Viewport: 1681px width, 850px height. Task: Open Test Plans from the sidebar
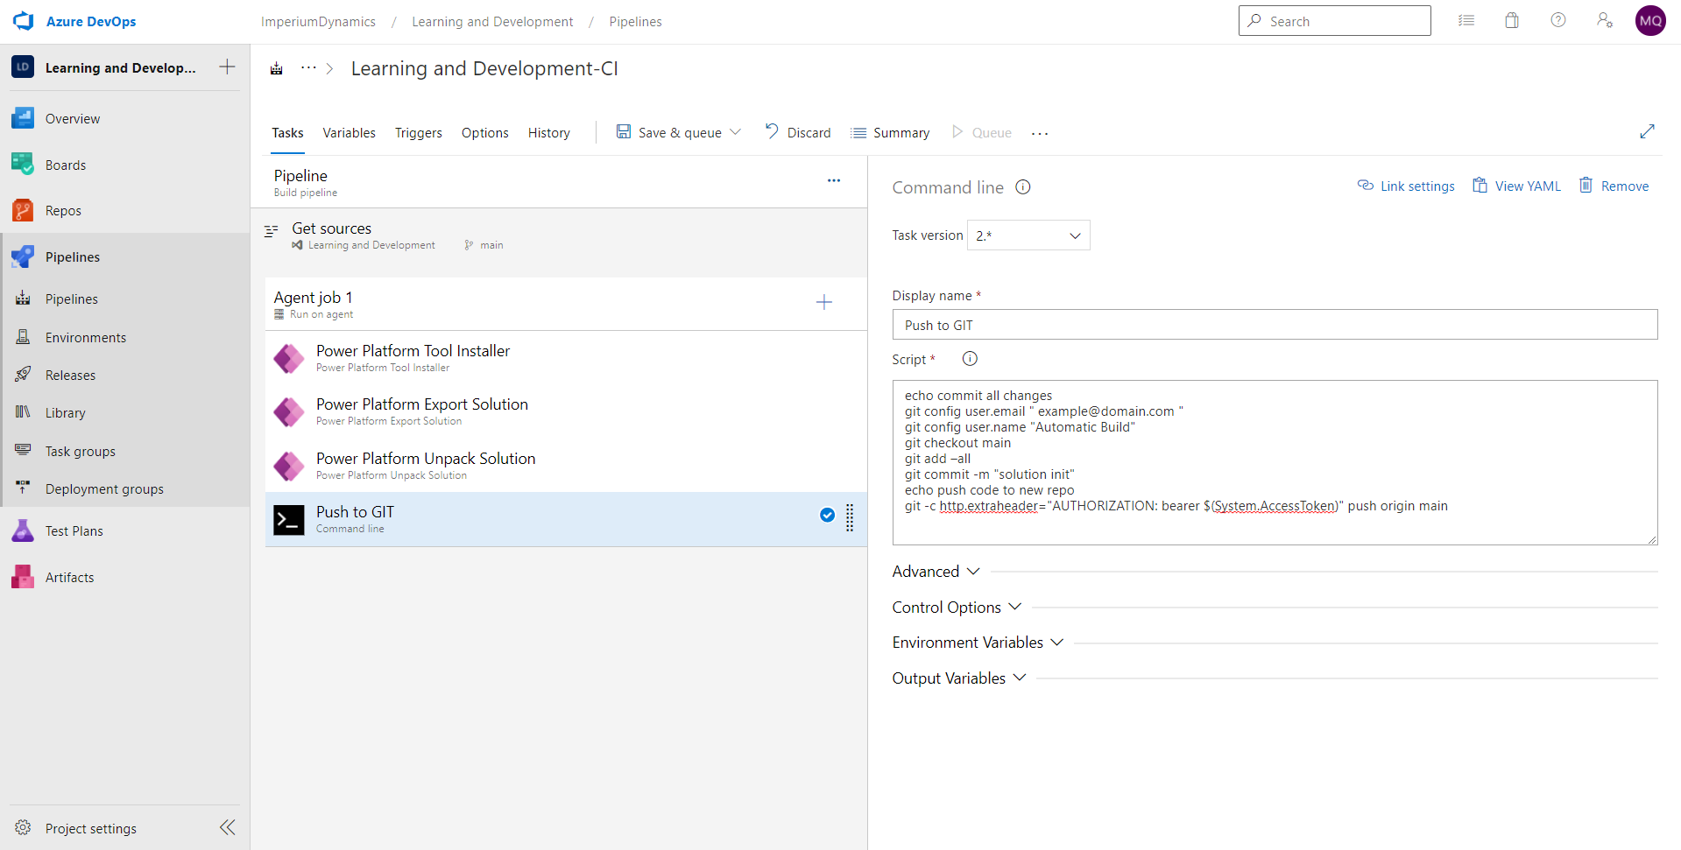click(74, 530)
